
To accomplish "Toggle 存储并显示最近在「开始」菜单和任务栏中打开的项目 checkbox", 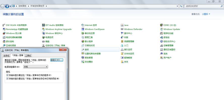I will tap(7, 78).
